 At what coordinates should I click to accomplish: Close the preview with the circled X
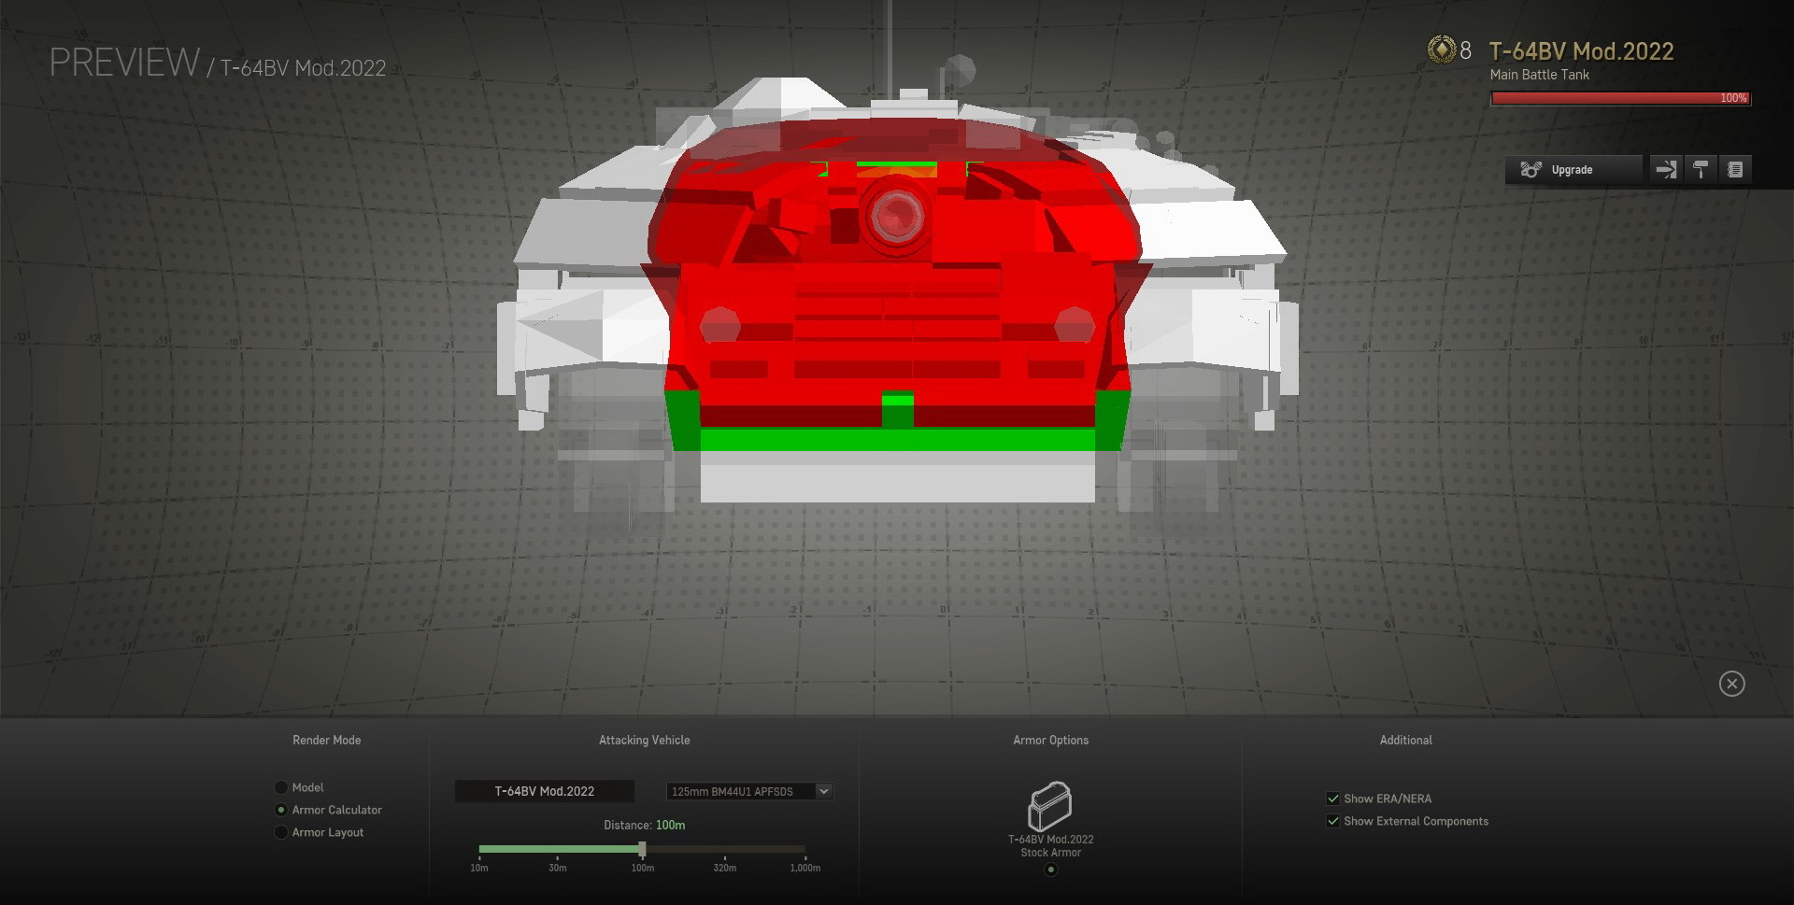pos(1731,684)
